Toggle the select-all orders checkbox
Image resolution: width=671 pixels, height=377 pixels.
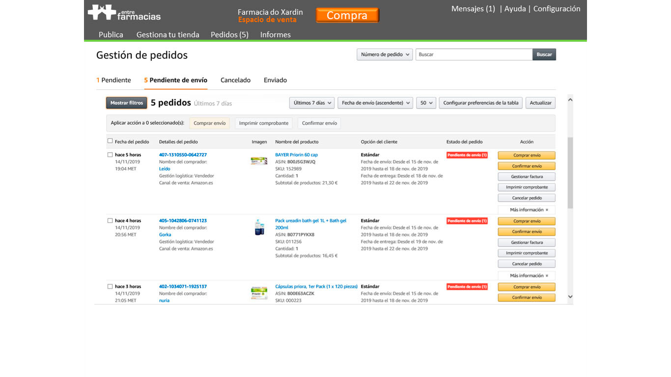110,141
